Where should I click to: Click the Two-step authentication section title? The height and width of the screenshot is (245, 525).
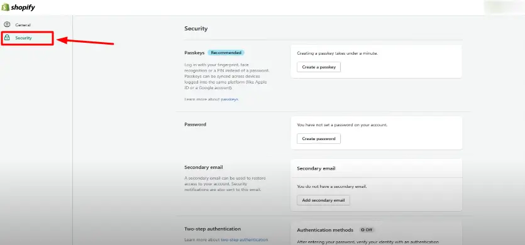click(213, 229)
